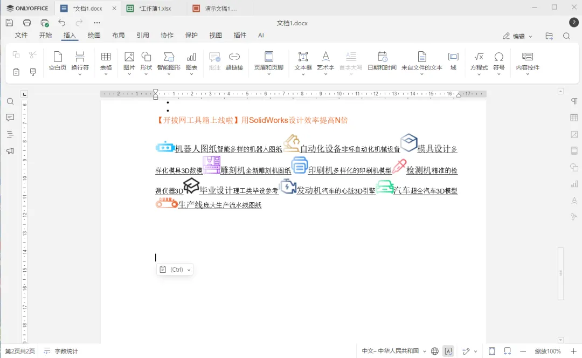The image size is (582, 358).
Task: Insert a field (域)
Action: (x=453, y=61)
